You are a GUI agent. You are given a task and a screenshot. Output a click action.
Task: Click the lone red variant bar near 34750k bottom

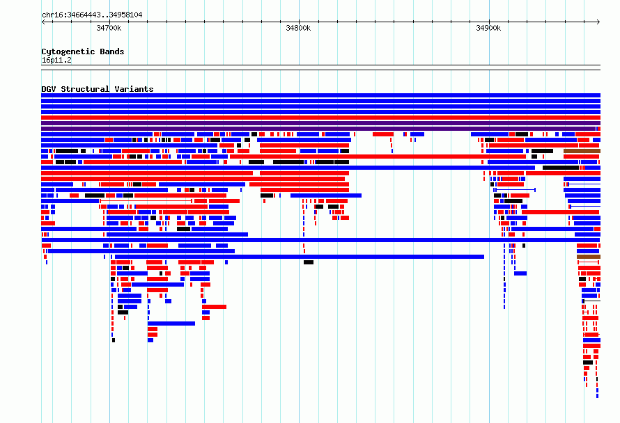[x=214, y=307]
